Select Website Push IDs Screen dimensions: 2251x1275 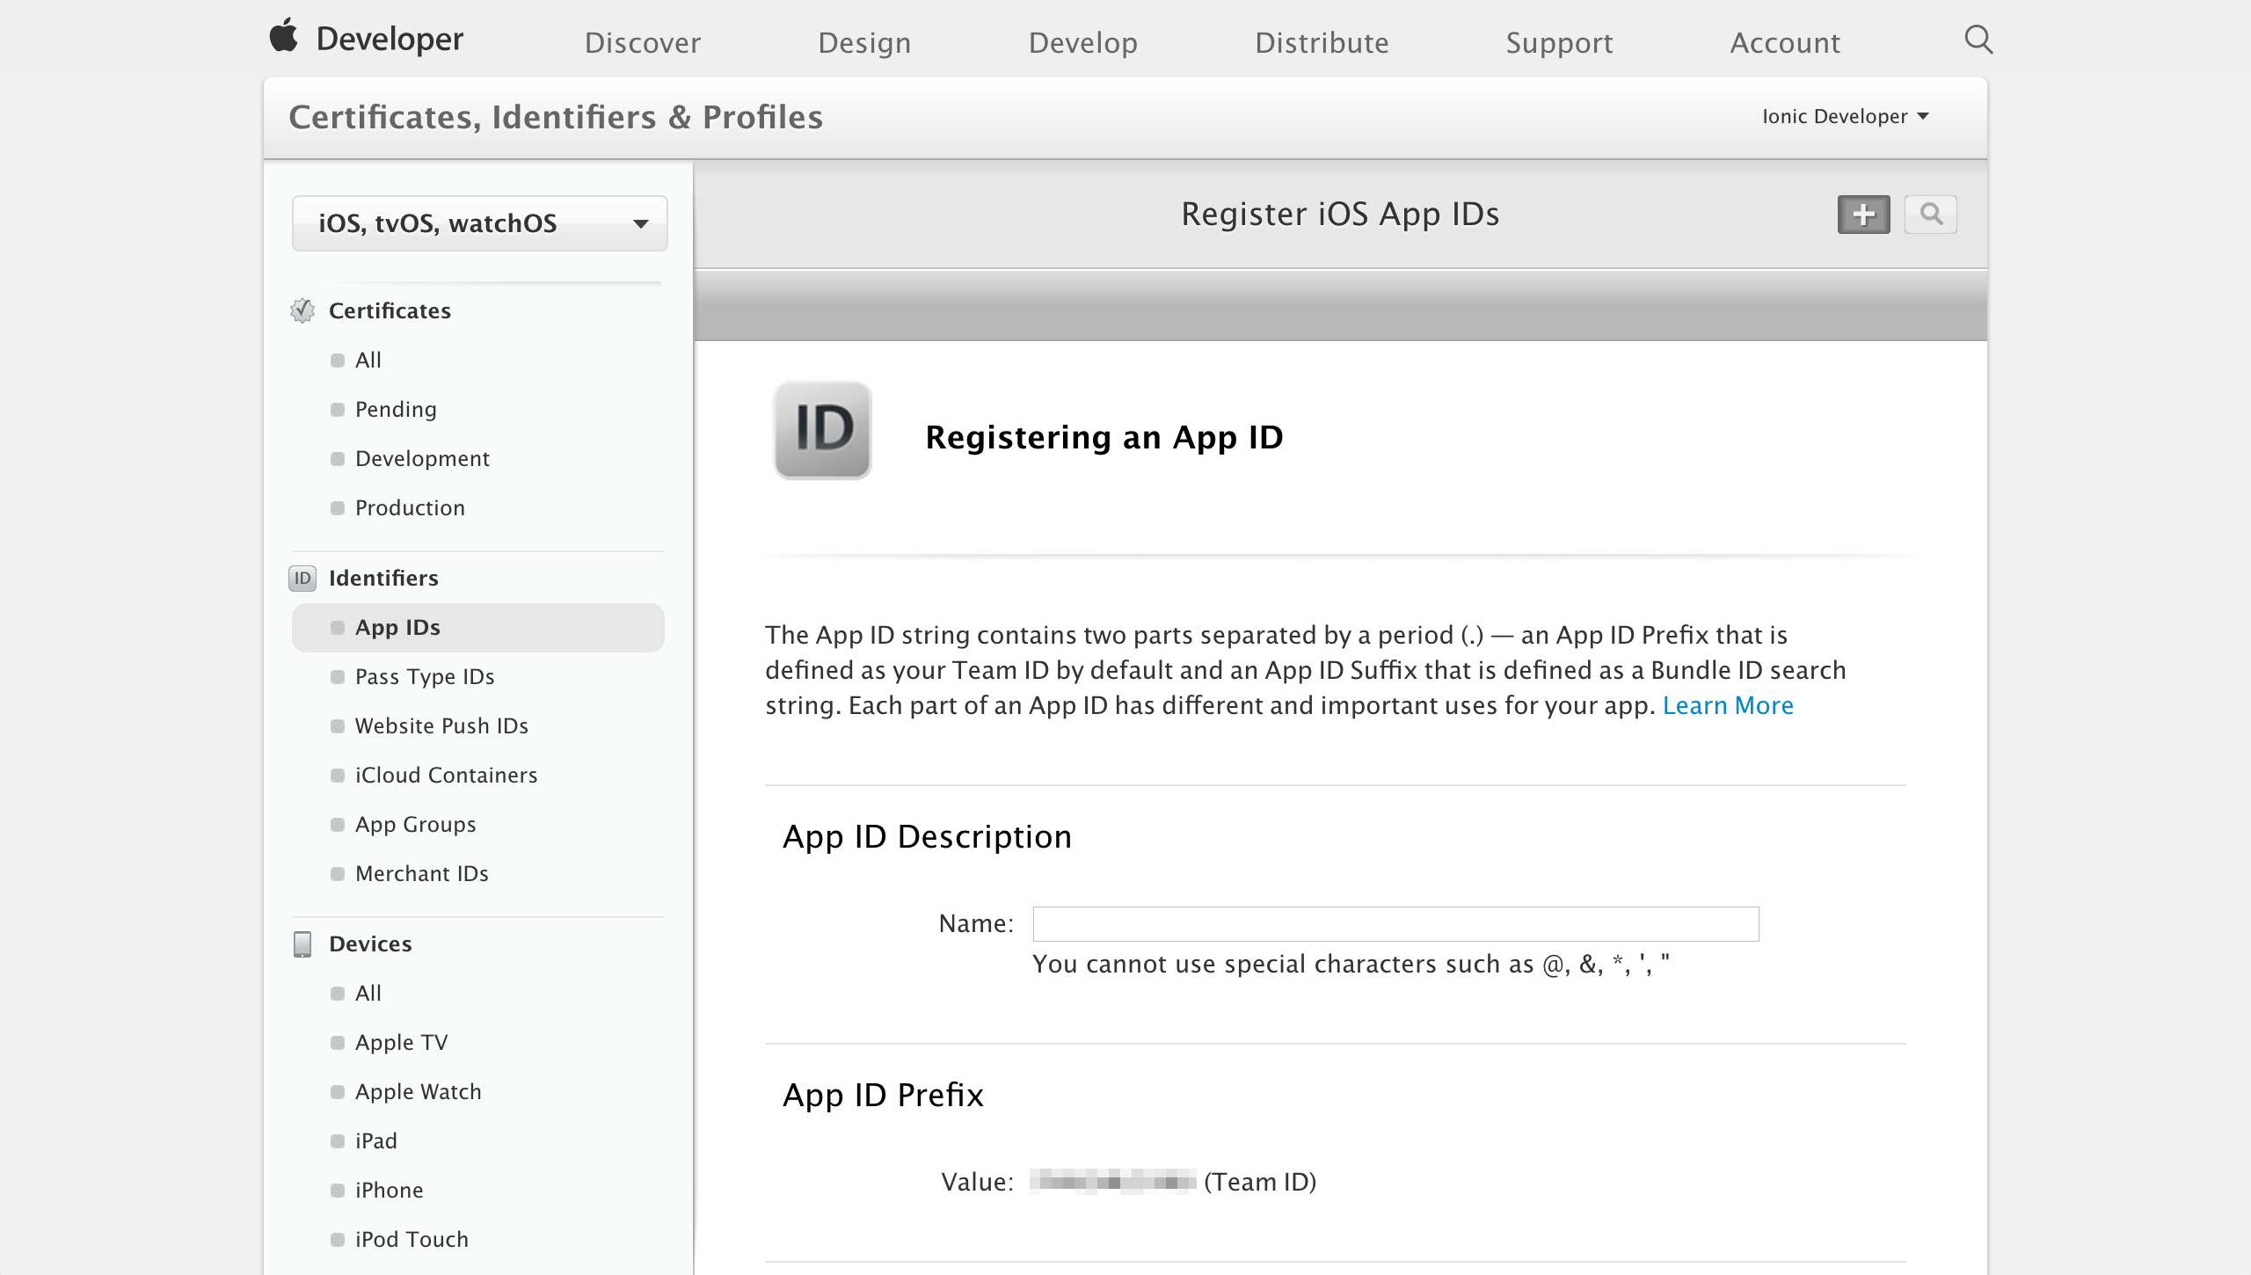[441, 725]
